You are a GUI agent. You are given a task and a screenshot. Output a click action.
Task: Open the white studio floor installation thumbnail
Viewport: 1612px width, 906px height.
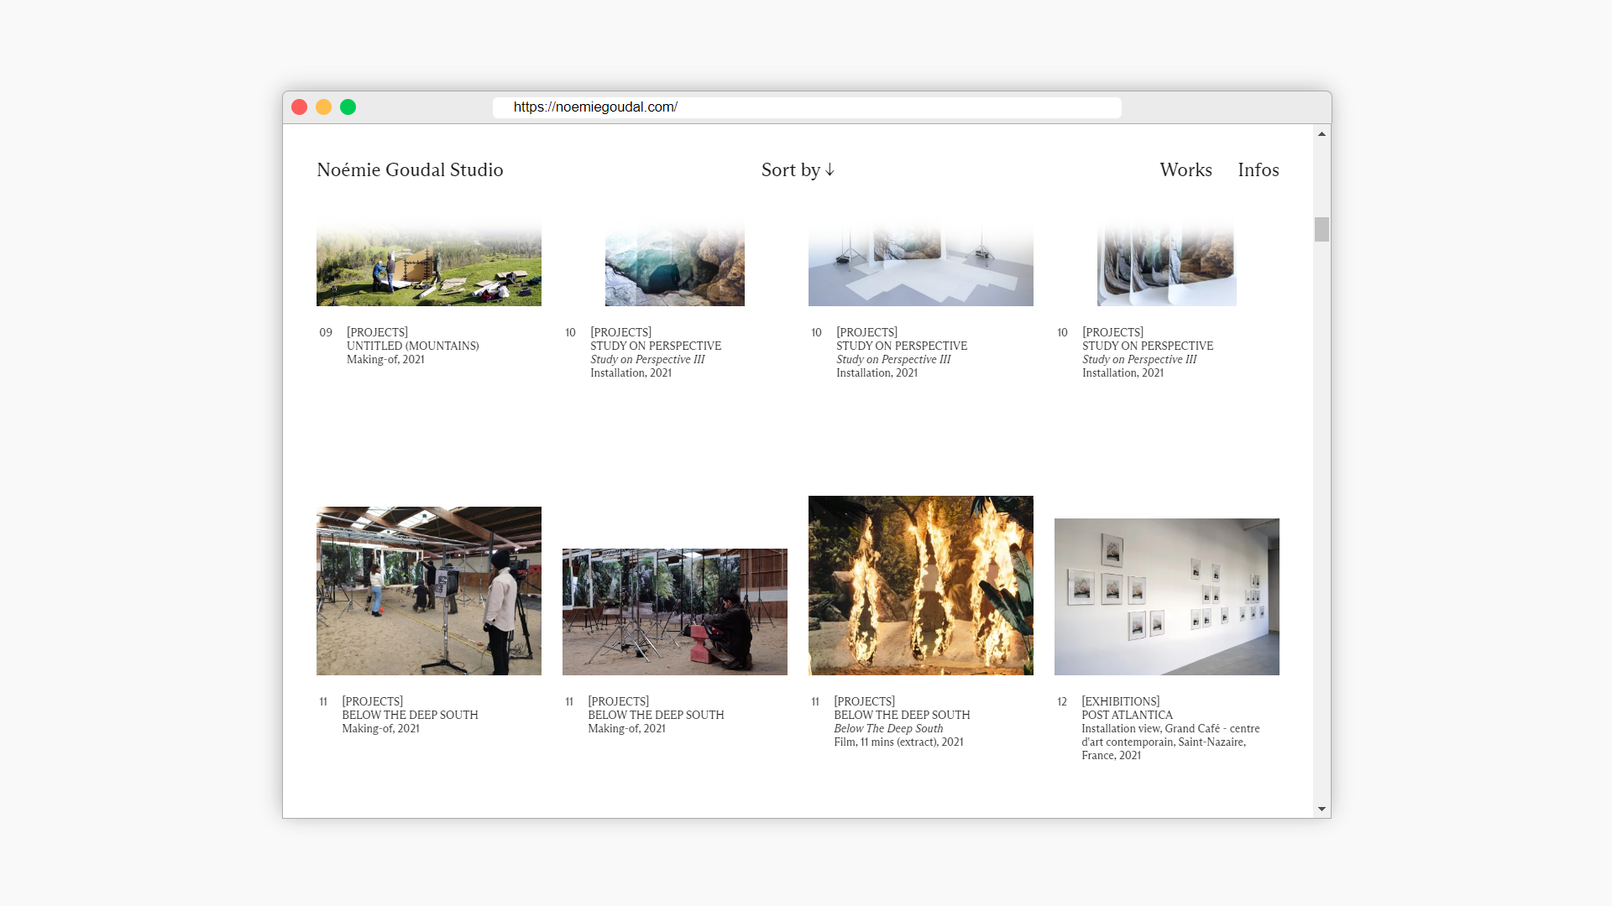[920, 267]
